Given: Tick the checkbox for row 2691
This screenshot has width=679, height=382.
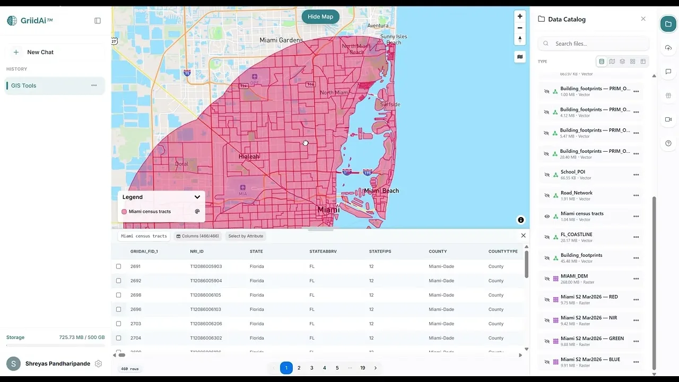Looking at the screenshot, I should (x=118, y=266).
